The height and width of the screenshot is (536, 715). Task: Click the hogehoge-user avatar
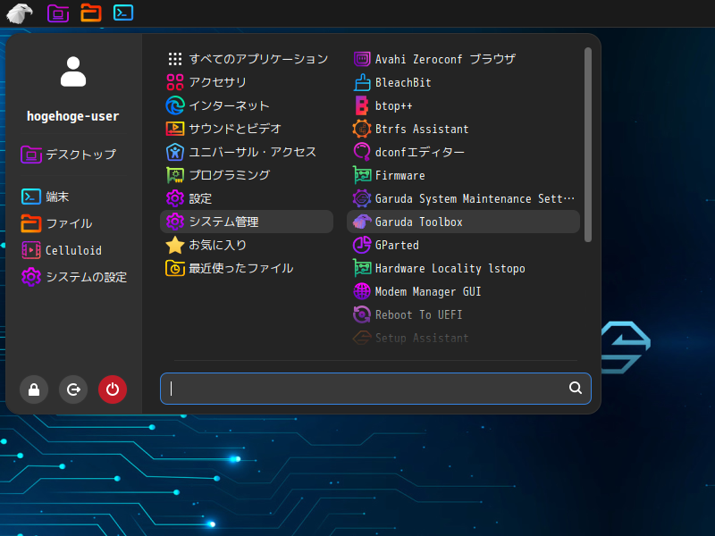point(73,71)
